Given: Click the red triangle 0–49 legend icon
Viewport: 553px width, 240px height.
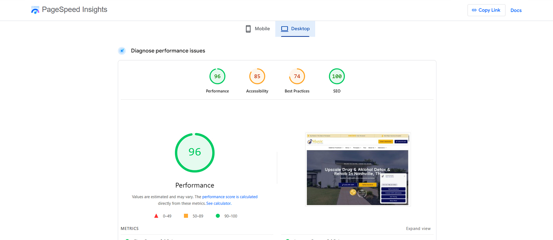Looking at the screenshot, I should coord(156,216).
